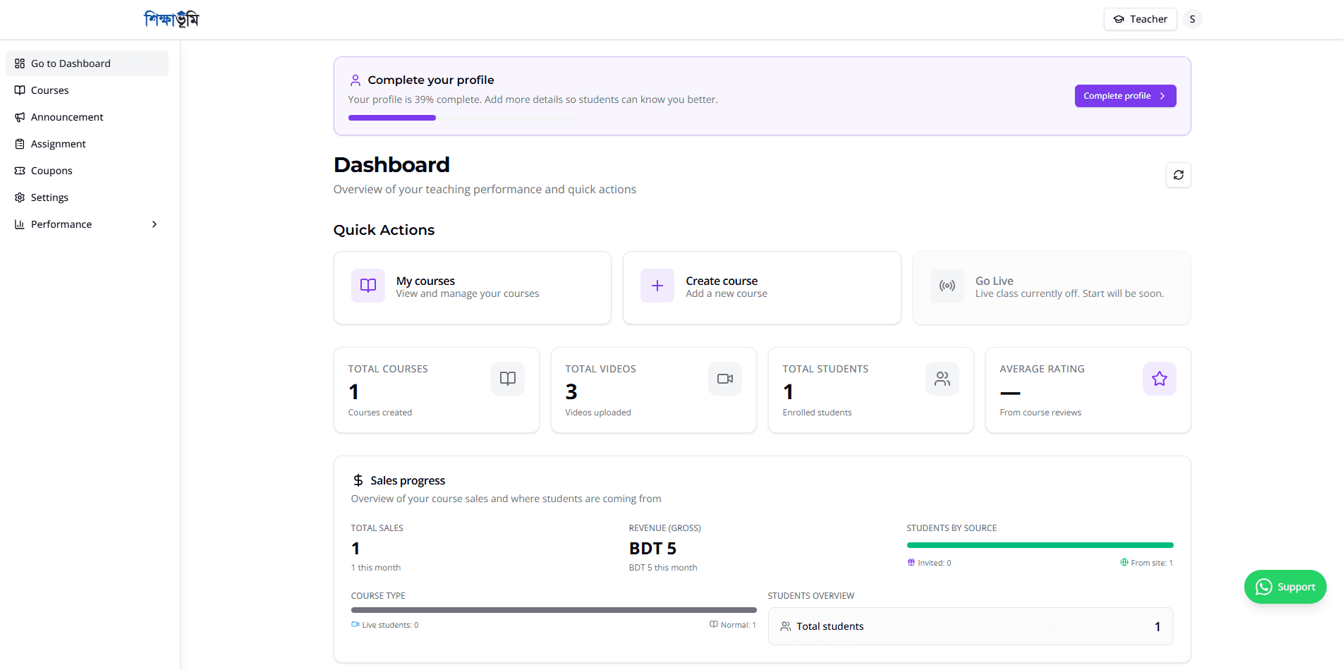
Task: Click the Settings gear icon in the sidebar
Action: coord(20,197)
